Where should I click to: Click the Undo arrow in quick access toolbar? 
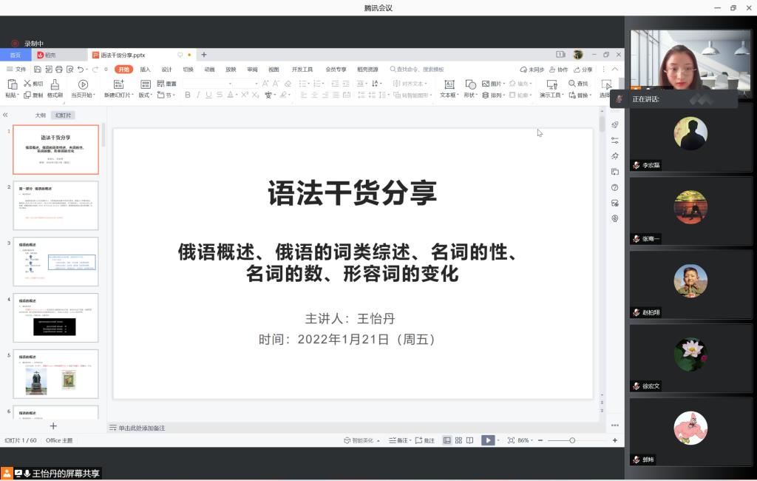click(81, 70)
